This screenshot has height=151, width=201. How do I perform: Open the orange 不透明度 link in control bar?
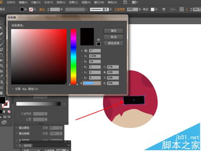pos(119,10)
